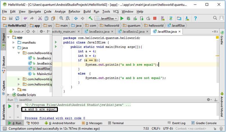Screen dimensions: 226x132
Task: Open Help with the blue question mark
Action: point(196,18)
